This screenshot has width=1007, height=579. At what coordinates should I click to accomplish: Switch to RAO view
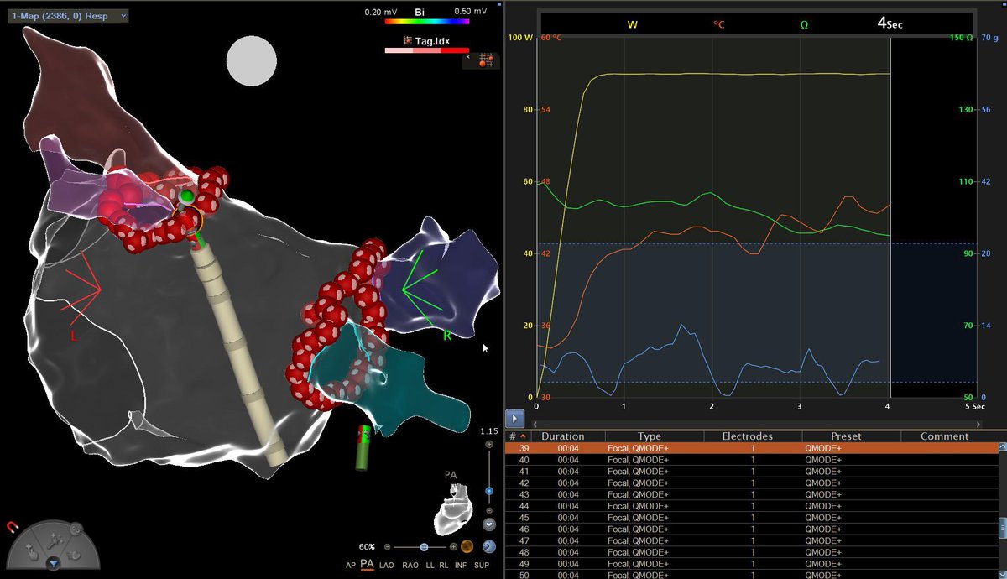click(410, 566)
